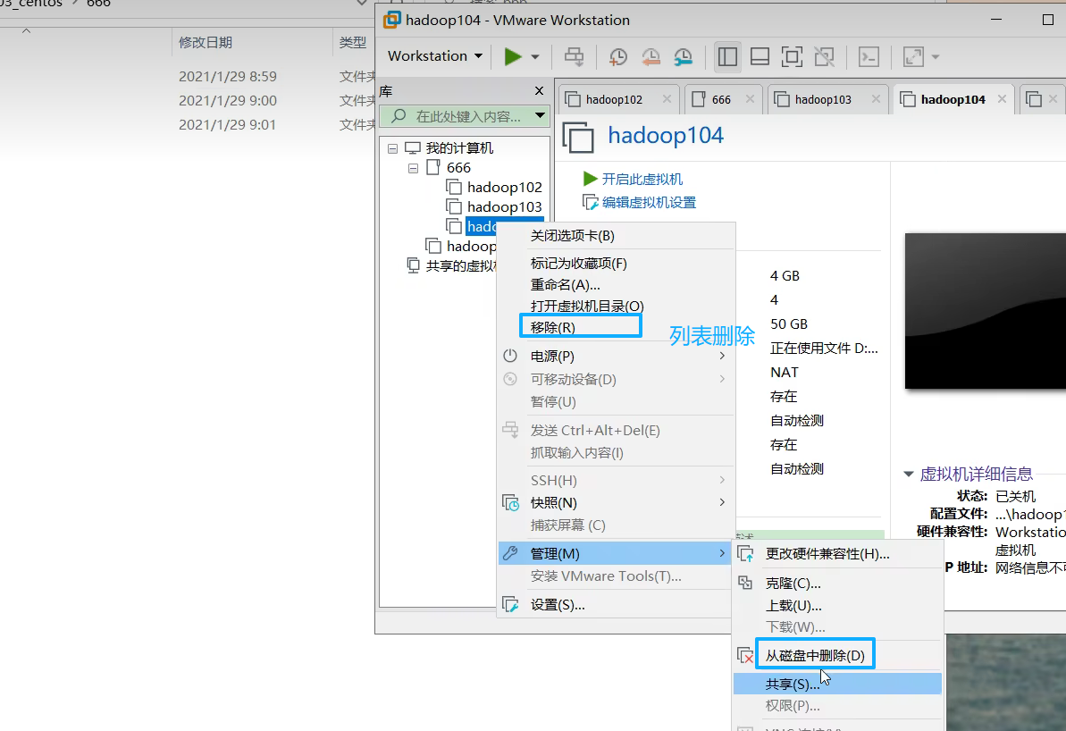1066x731 pixels.
Task: Open the Manage (M) submenu
Action: pos(616,553)
